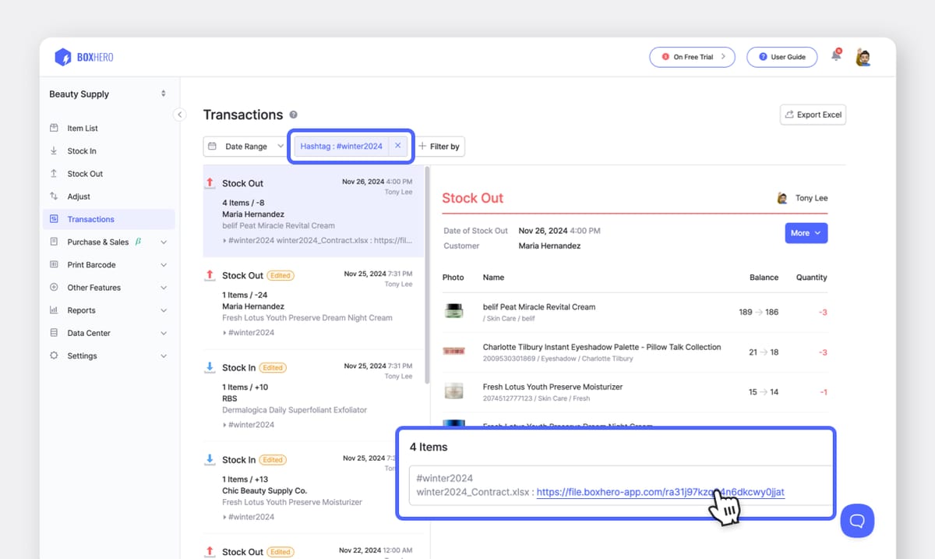Open the More dropdown in Stock Out panel

[x=806, y=232]
